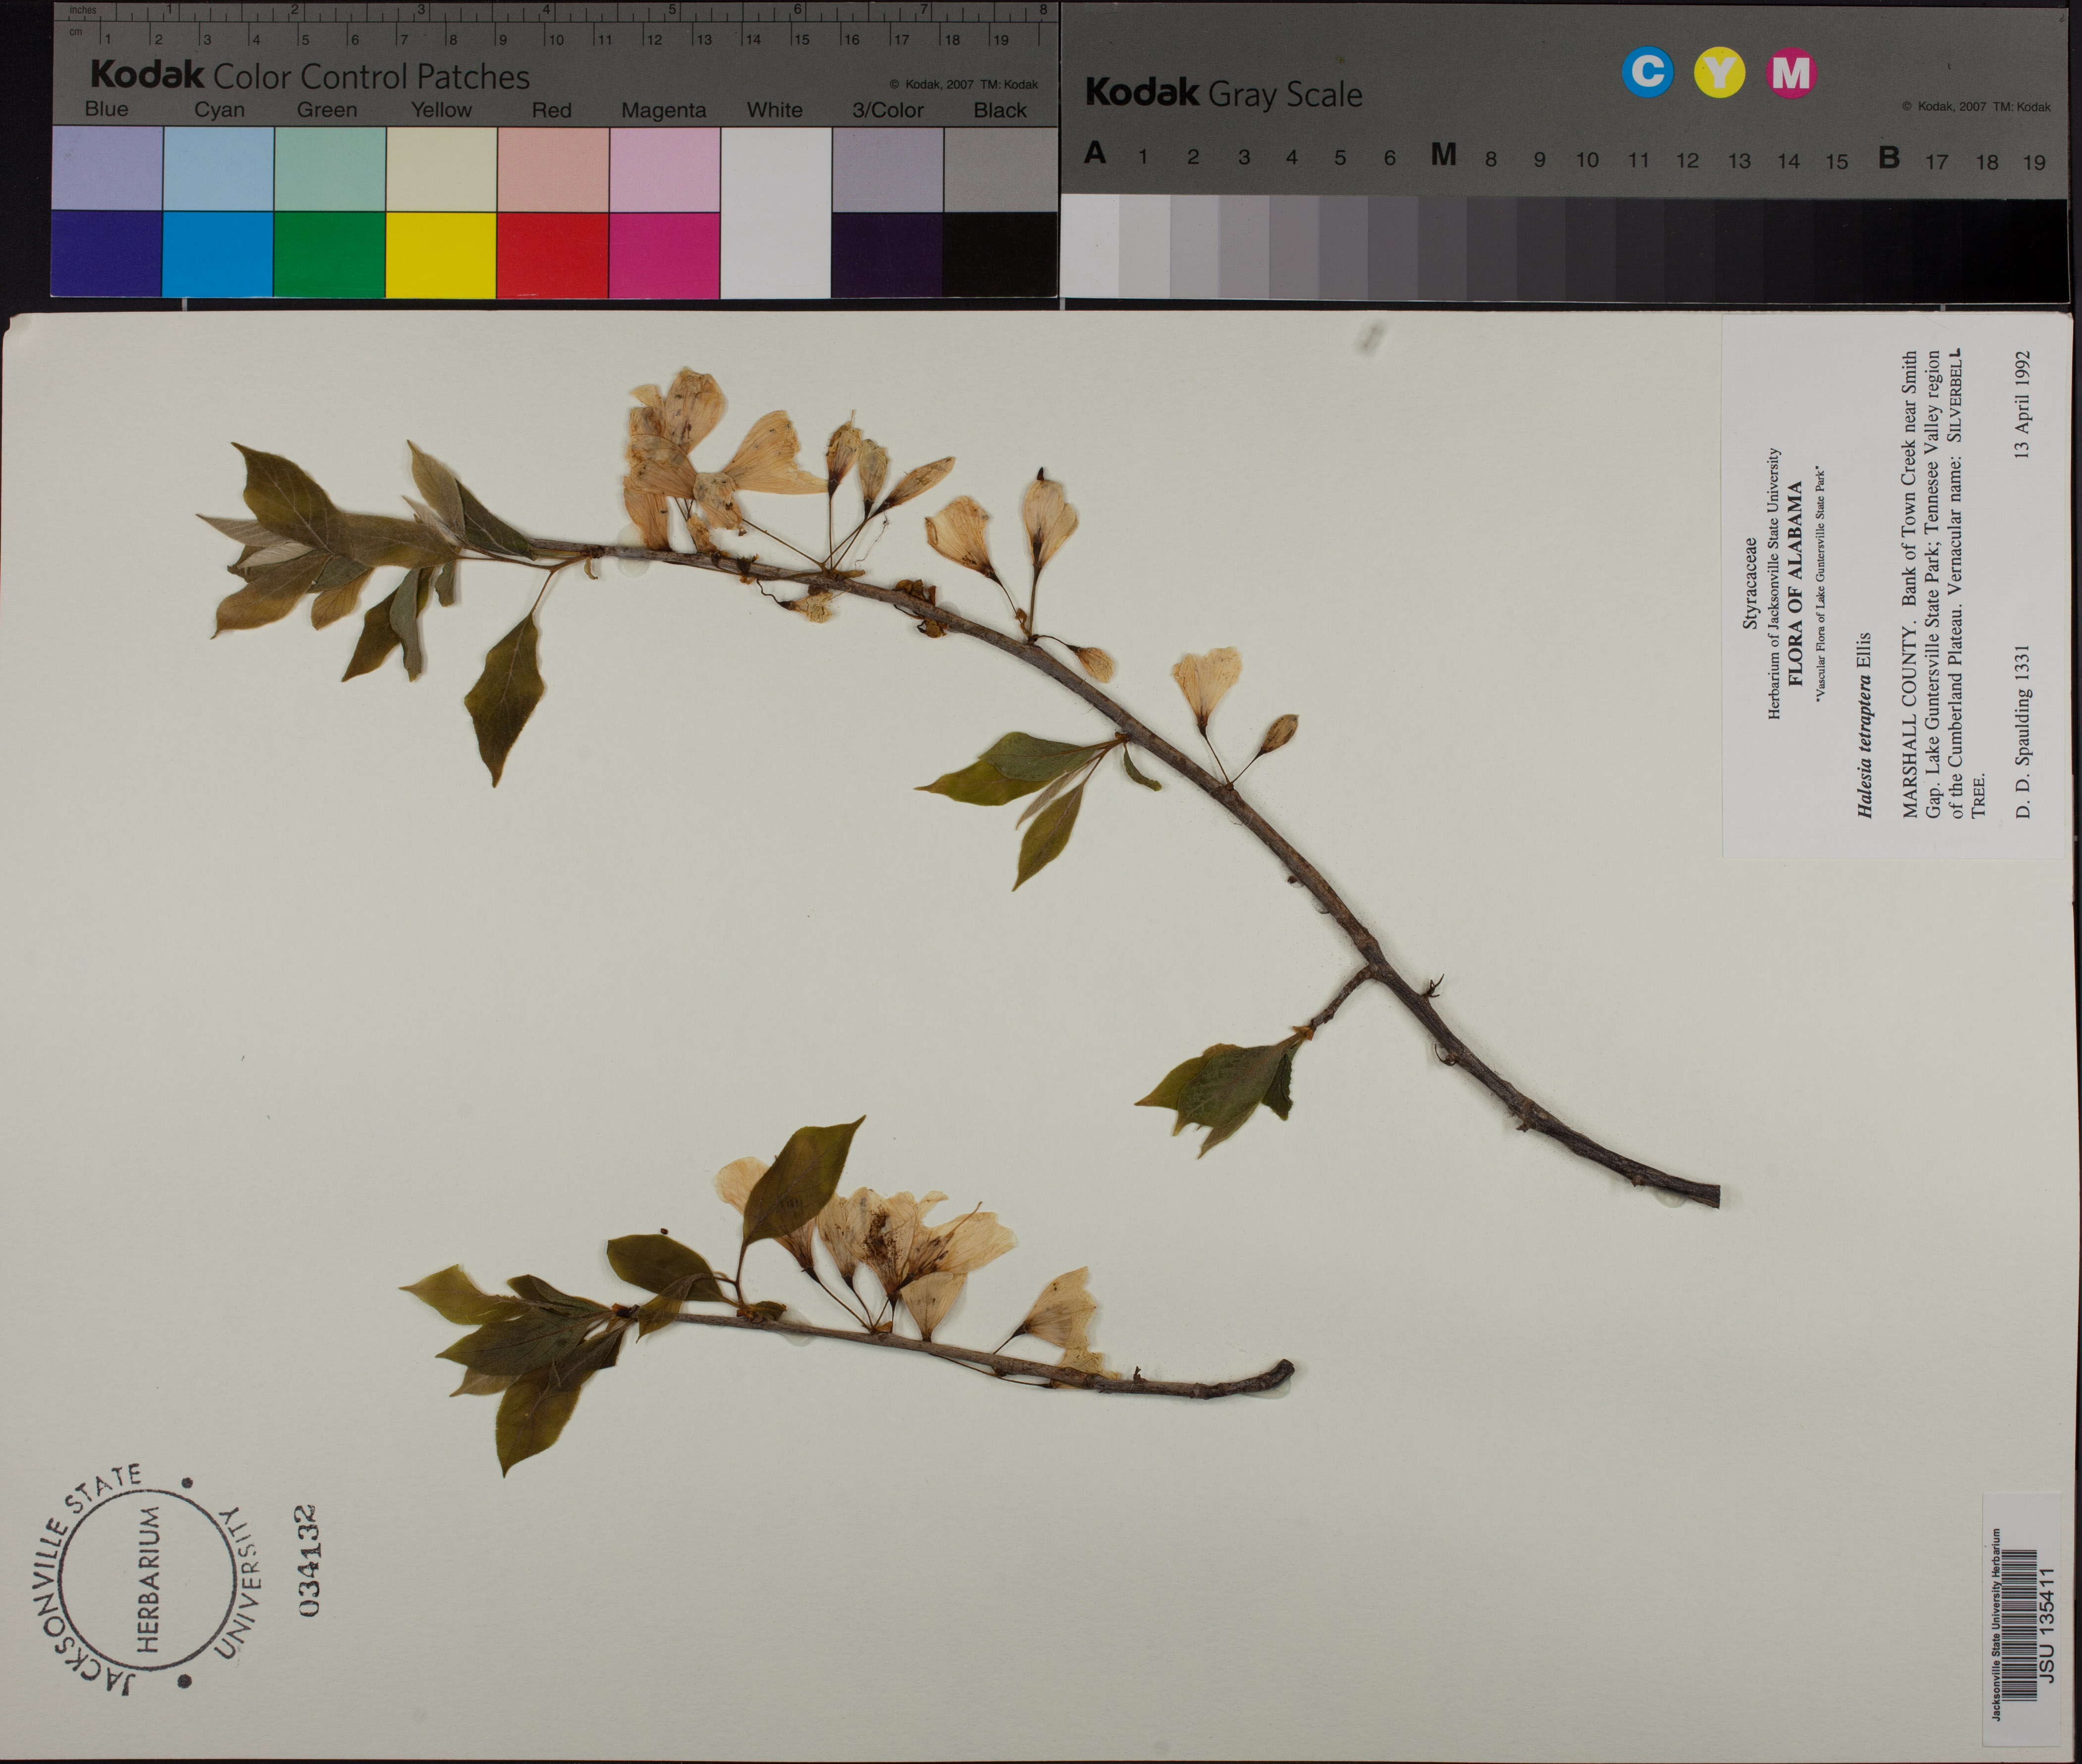The image size is (2082, 1764).
Task: Click the '© Kodak, 2007 TM: Kodak' text on gray scale
Action: (x=1976, y=106)
